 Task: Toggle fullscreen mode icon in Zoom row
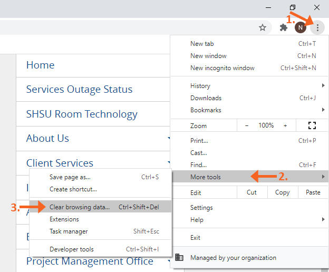(x=312, y=125)
